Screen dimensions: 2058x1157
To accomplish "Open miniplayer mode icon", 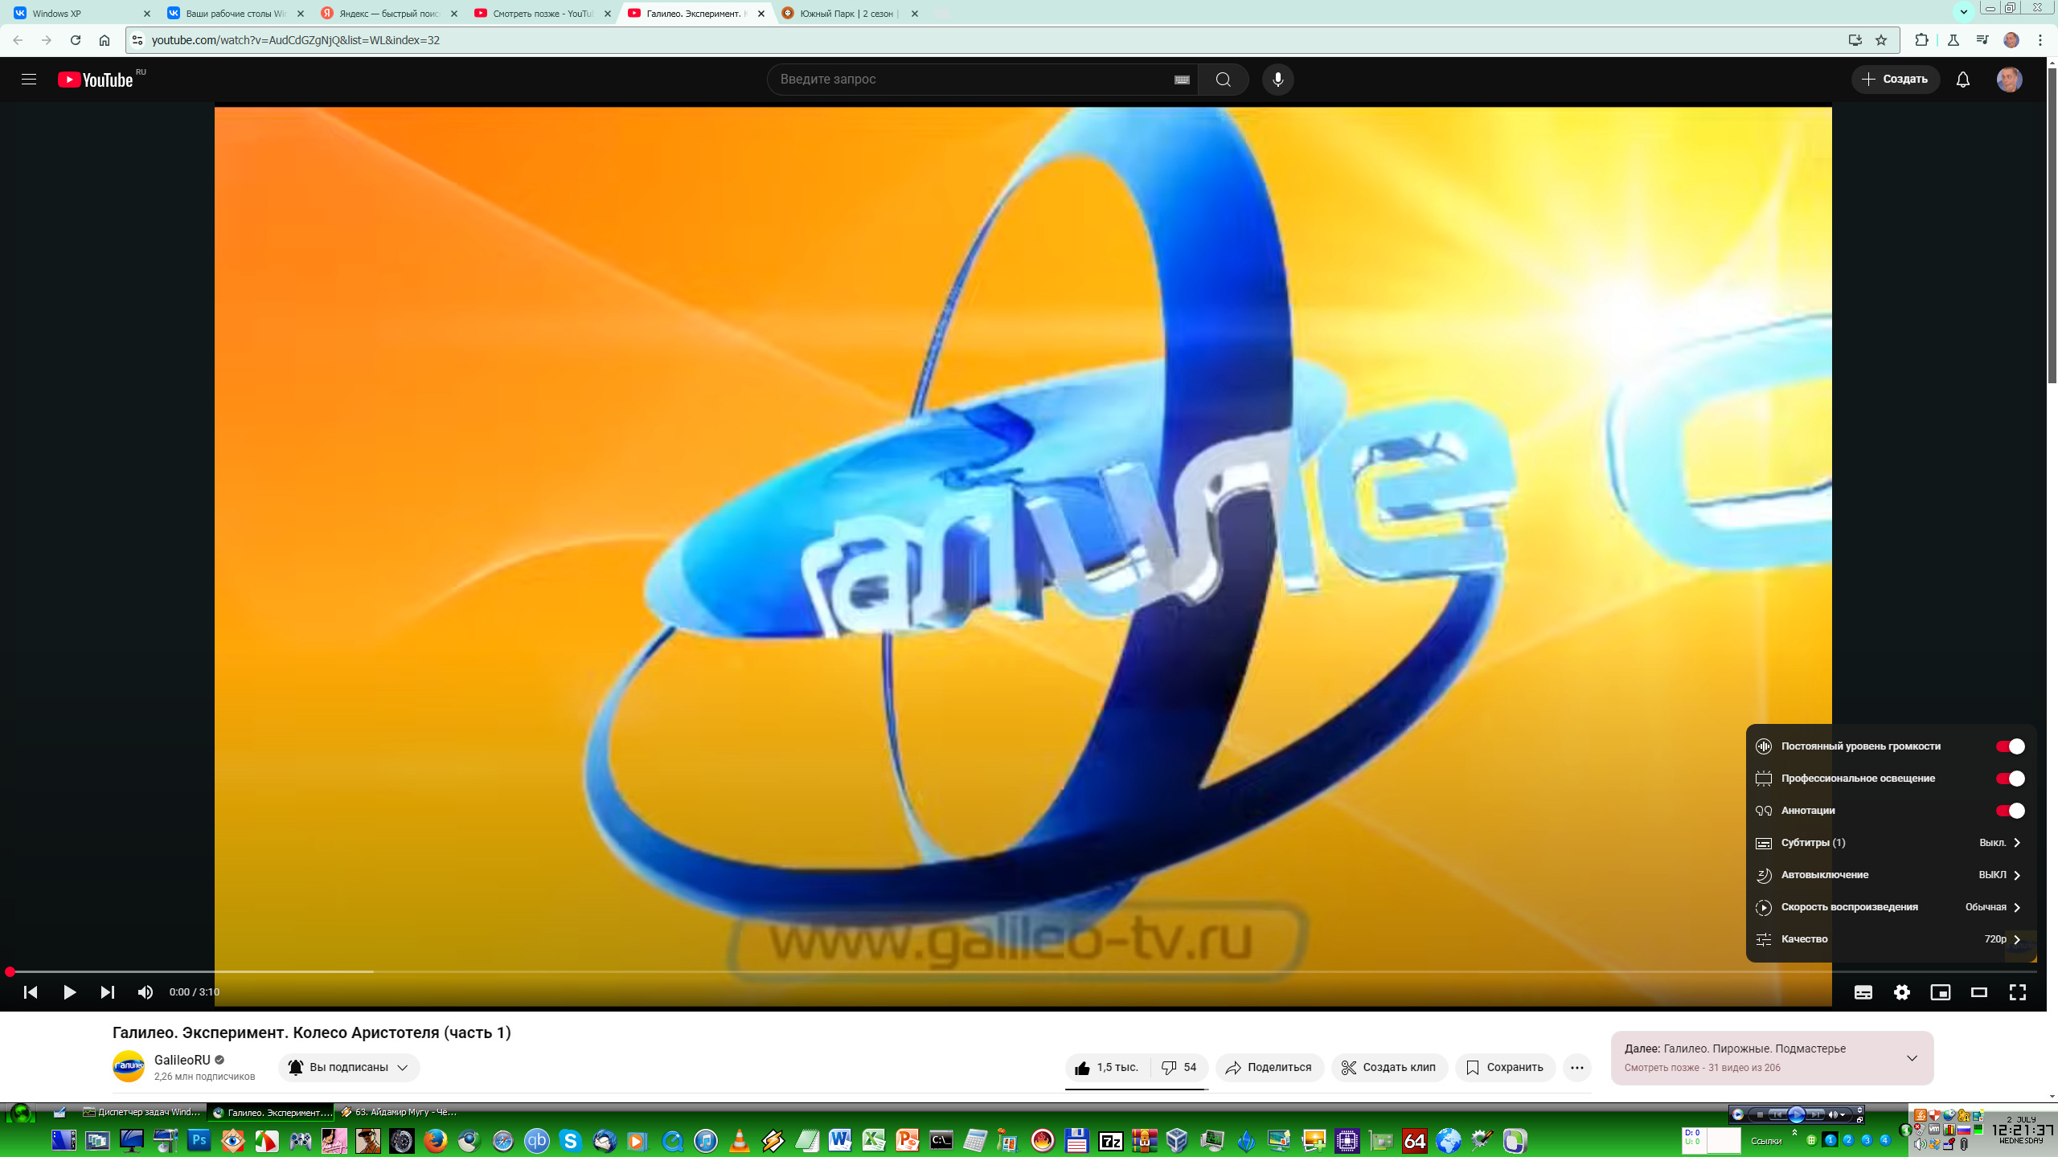I will coord(1940,992).
